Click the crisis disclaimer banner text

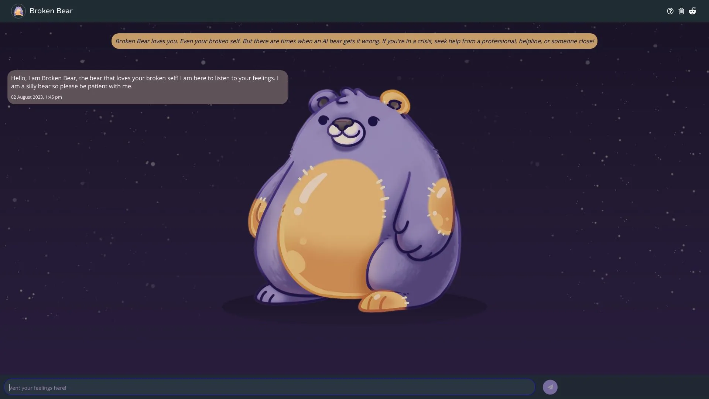point(354,41)
